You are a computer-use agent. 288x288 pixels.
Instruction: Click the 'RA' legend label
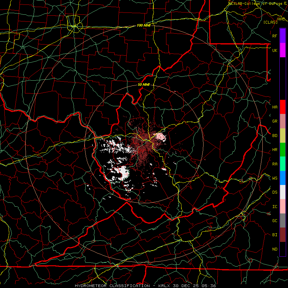coord(275,164)
